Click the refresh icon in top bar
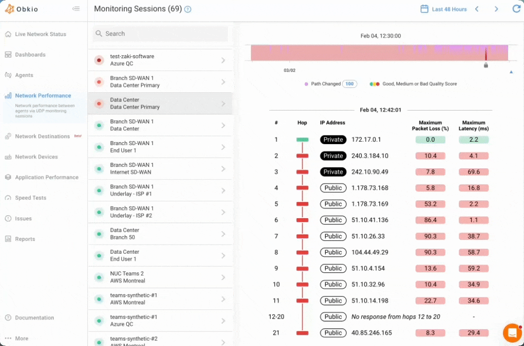This screenshot has width=524, height=346. click(x=516, y=9)
